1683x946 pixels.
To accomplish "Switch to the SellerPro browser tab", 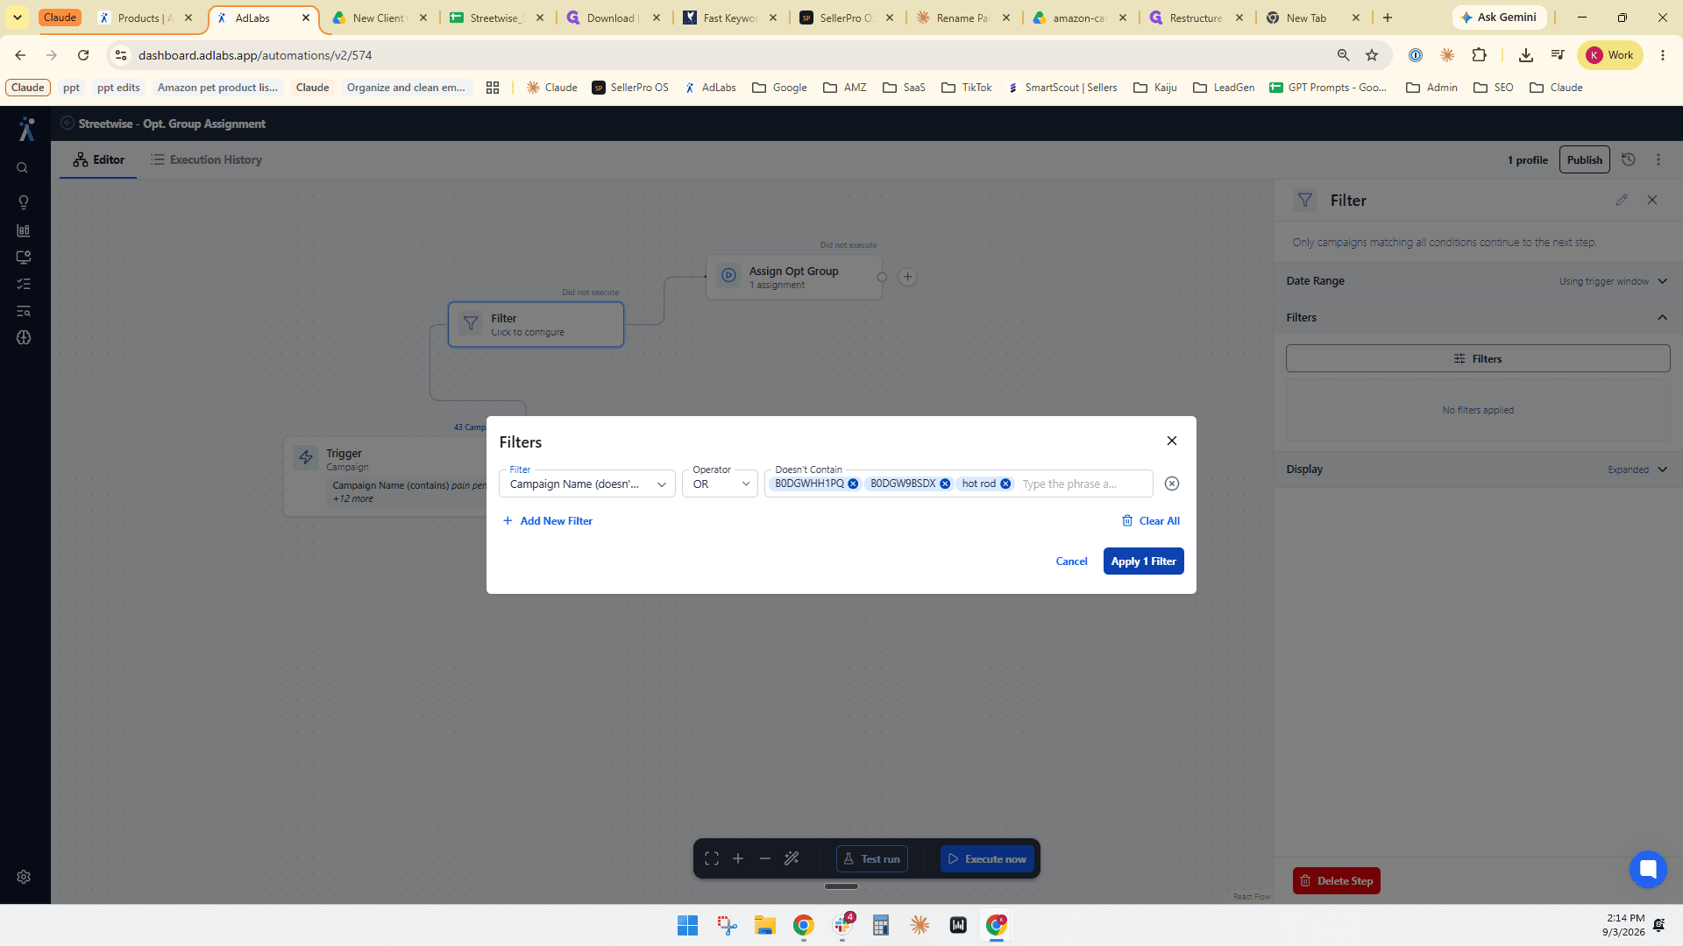I will tap(847, 18).
